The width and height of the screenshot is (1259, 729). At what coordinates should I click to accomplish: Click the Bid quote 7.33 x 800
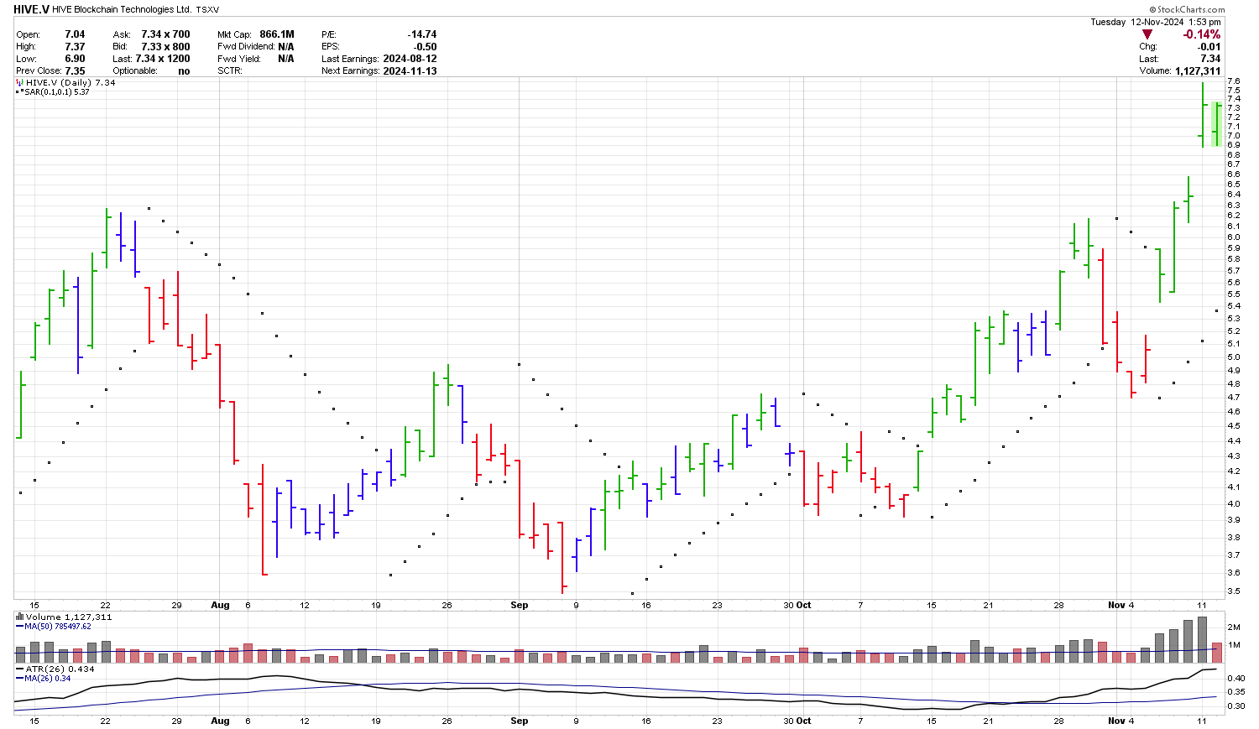165,47
